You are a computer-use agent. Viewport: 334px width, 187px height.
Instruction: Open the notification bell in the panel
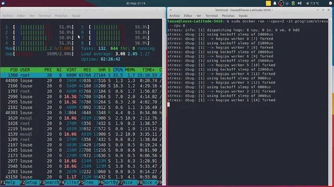(x=275, y=3)
